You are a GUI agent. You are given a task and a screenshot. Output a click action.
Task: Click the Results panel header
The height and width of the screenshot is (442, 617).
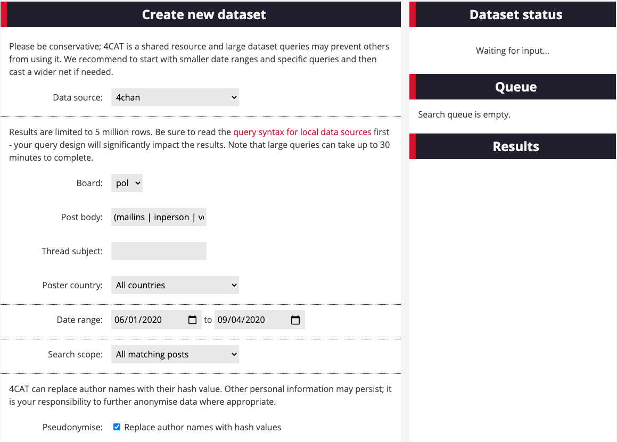[x=515, y=146]
